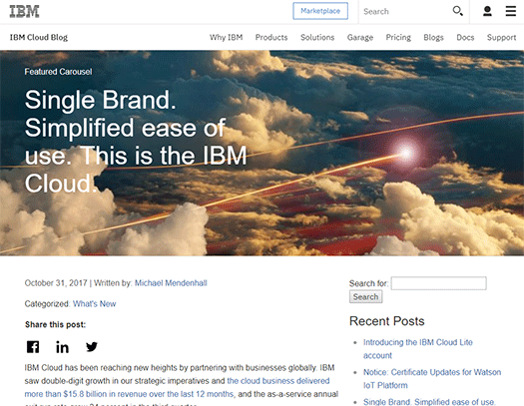The height and width of the screenshot is (406, 524).
Task: Share post on Facebook
Action: tap(33, 347)
